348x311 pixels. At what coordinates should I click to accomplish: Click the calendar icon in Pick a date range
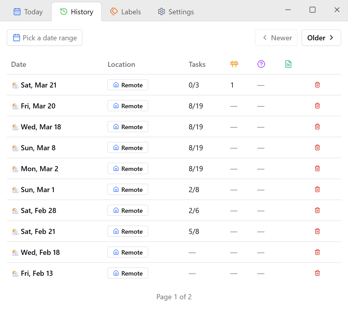click(x=16, y=38)
